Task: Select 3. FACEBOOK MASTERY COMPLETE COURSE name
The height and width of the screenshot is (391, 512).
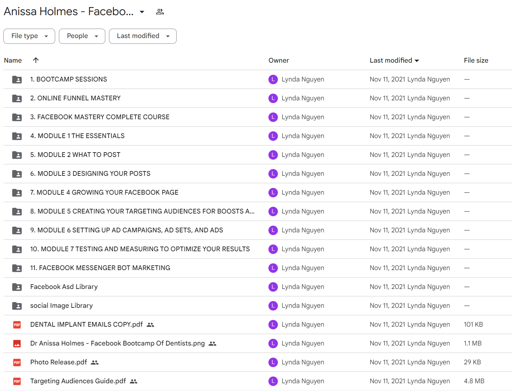Action: 100,117
